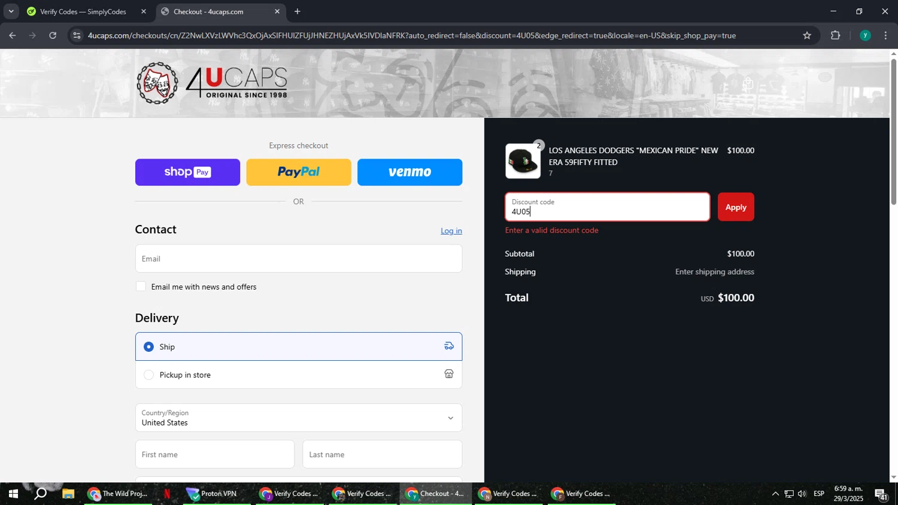898x505 pixels.
Task: Click the page vertical scrollbar
Action: click(x=893, y=132)
